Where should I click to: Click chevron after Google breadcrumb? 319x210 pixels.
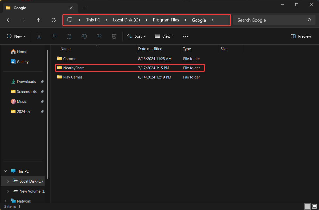[x=212, y=20]
